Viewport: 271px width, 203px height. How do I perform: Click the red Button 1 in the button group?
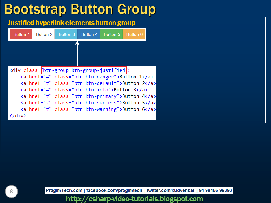(x=21, y=34)
